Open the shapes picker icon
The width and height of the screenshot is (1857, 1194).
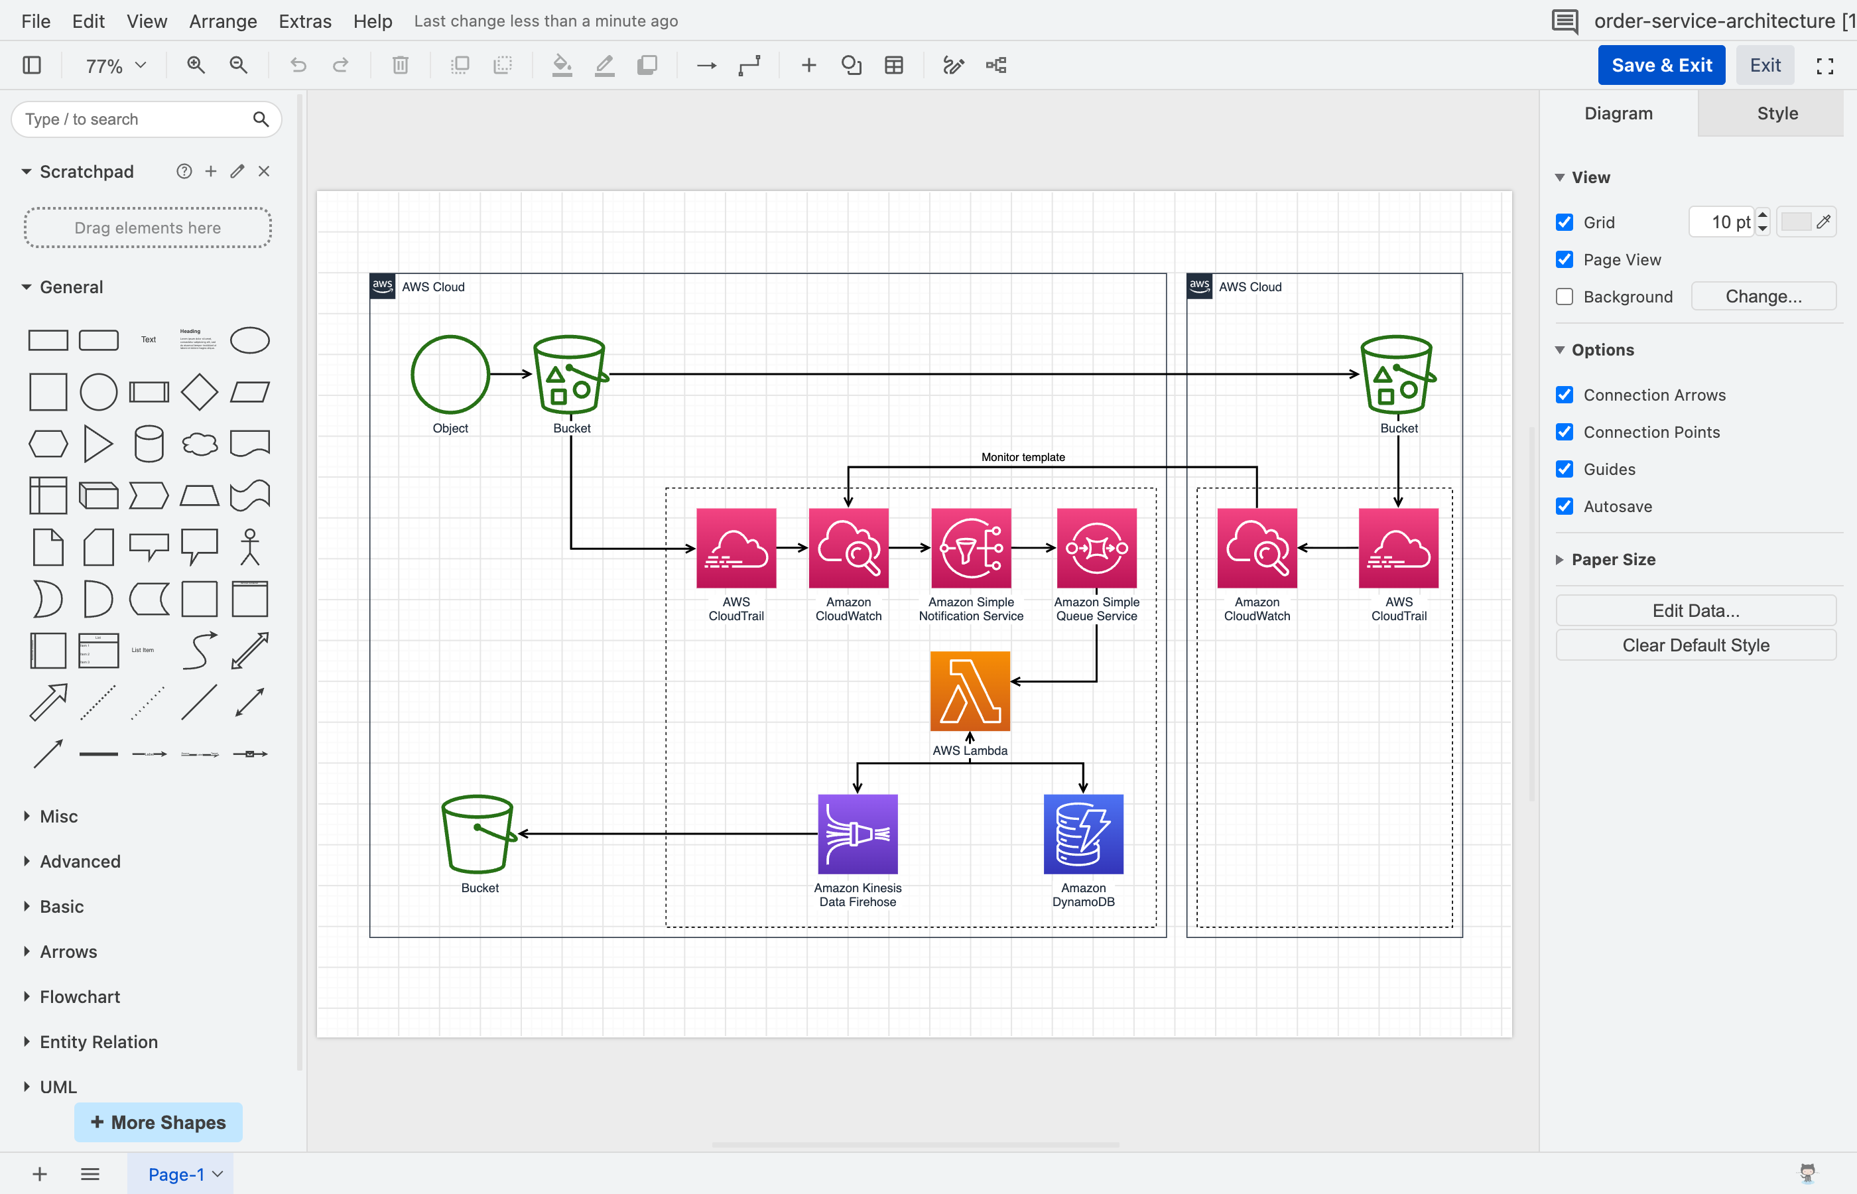coord(851,65)
